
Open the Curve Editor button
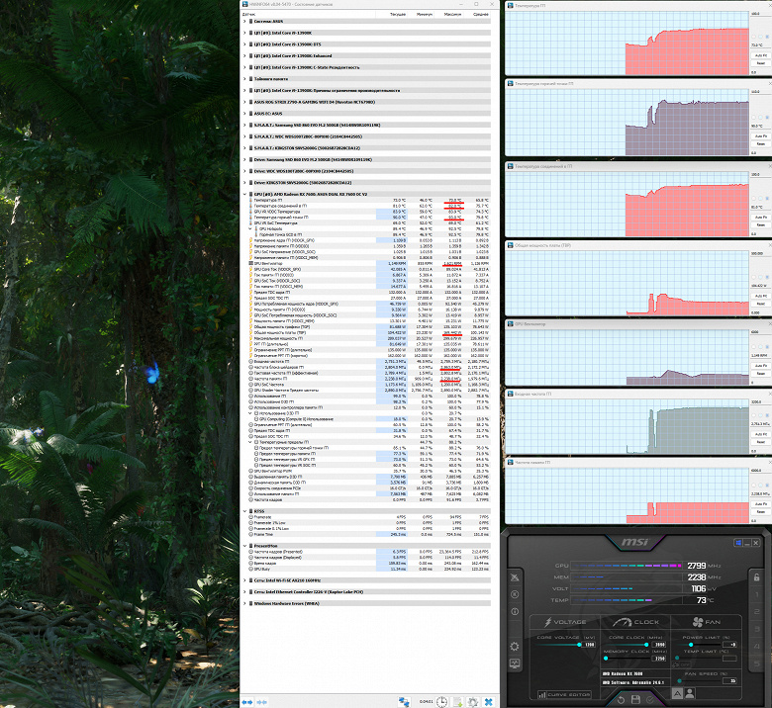(564, 694)
